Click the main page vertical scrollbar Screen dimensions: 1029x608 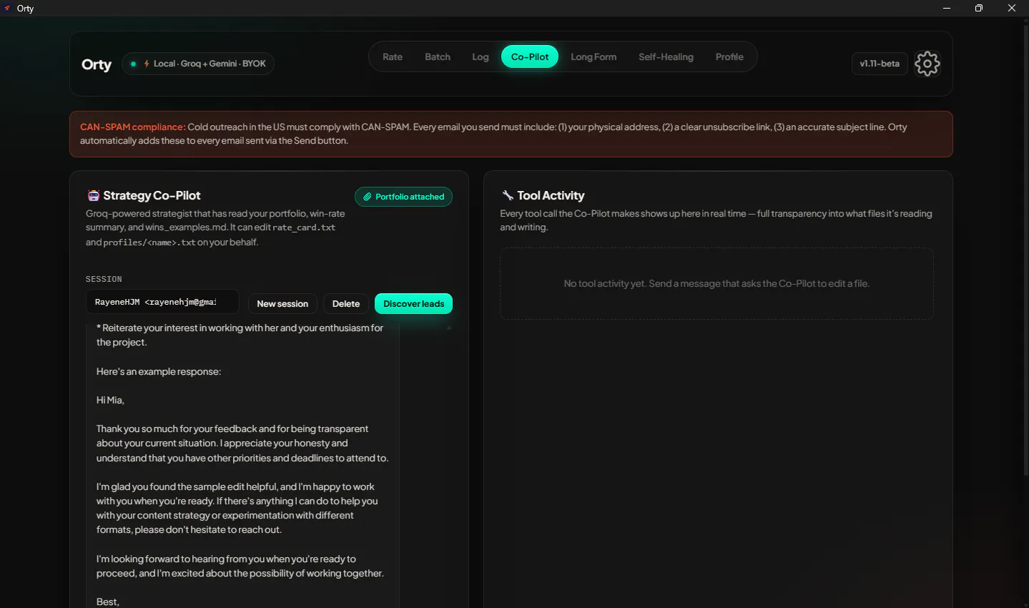[1026, 250]
